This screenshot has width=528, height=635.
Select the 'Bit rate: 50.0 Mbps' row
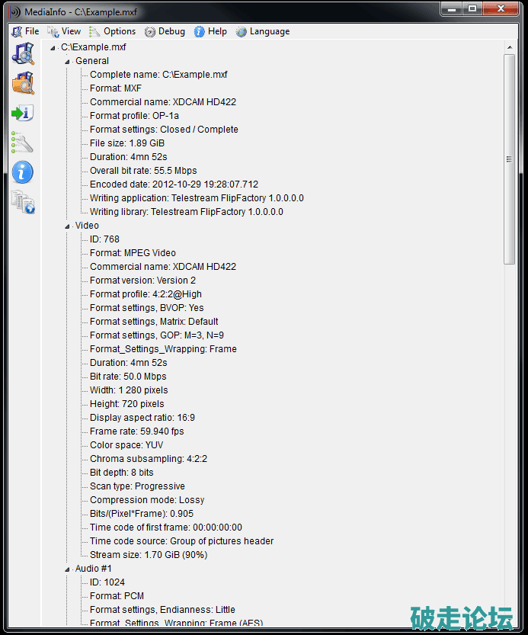pyautogui.click(x=127, y=377)
